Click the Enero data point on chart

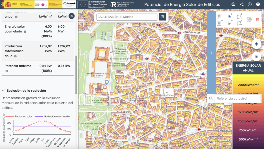[x=13, y=131]
